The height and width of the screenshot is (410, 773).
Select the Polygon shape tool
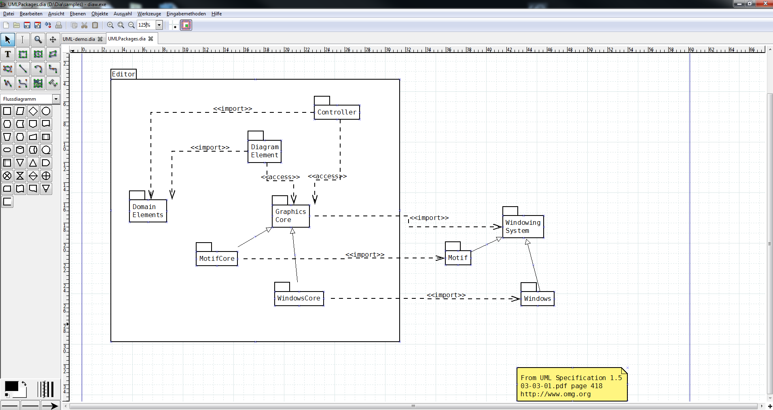pos(53,54)
